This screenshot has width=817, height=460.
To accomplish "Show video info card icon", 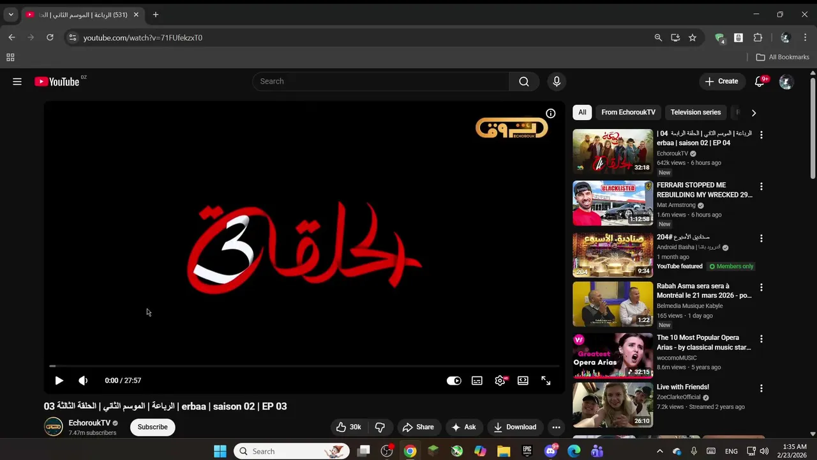I will click(x=551, y=113).
